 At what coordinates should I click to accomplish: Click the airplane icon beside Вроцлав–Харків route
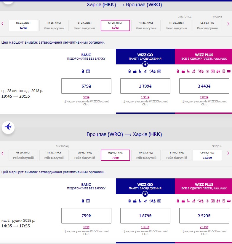(x=8, y=127)
